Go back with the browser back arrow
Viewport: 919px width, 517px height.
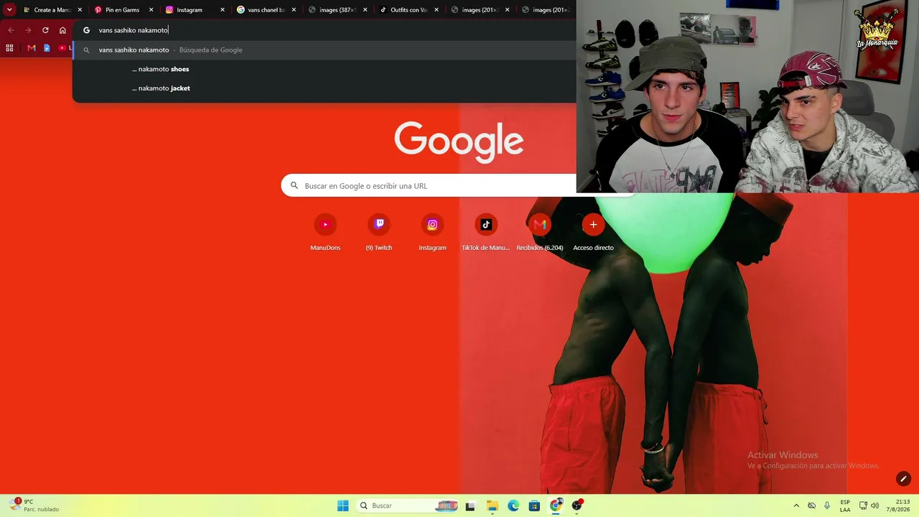(11, 30)
